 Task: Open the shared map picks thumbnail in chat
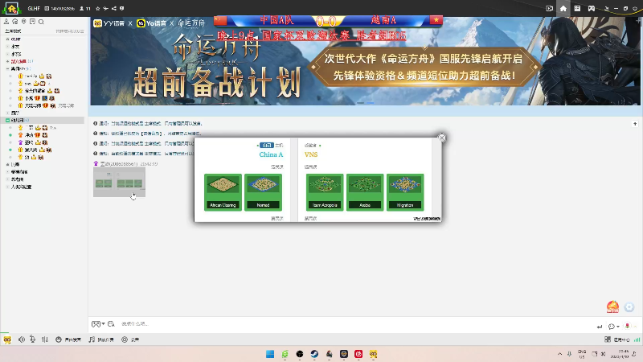(119, 182)
